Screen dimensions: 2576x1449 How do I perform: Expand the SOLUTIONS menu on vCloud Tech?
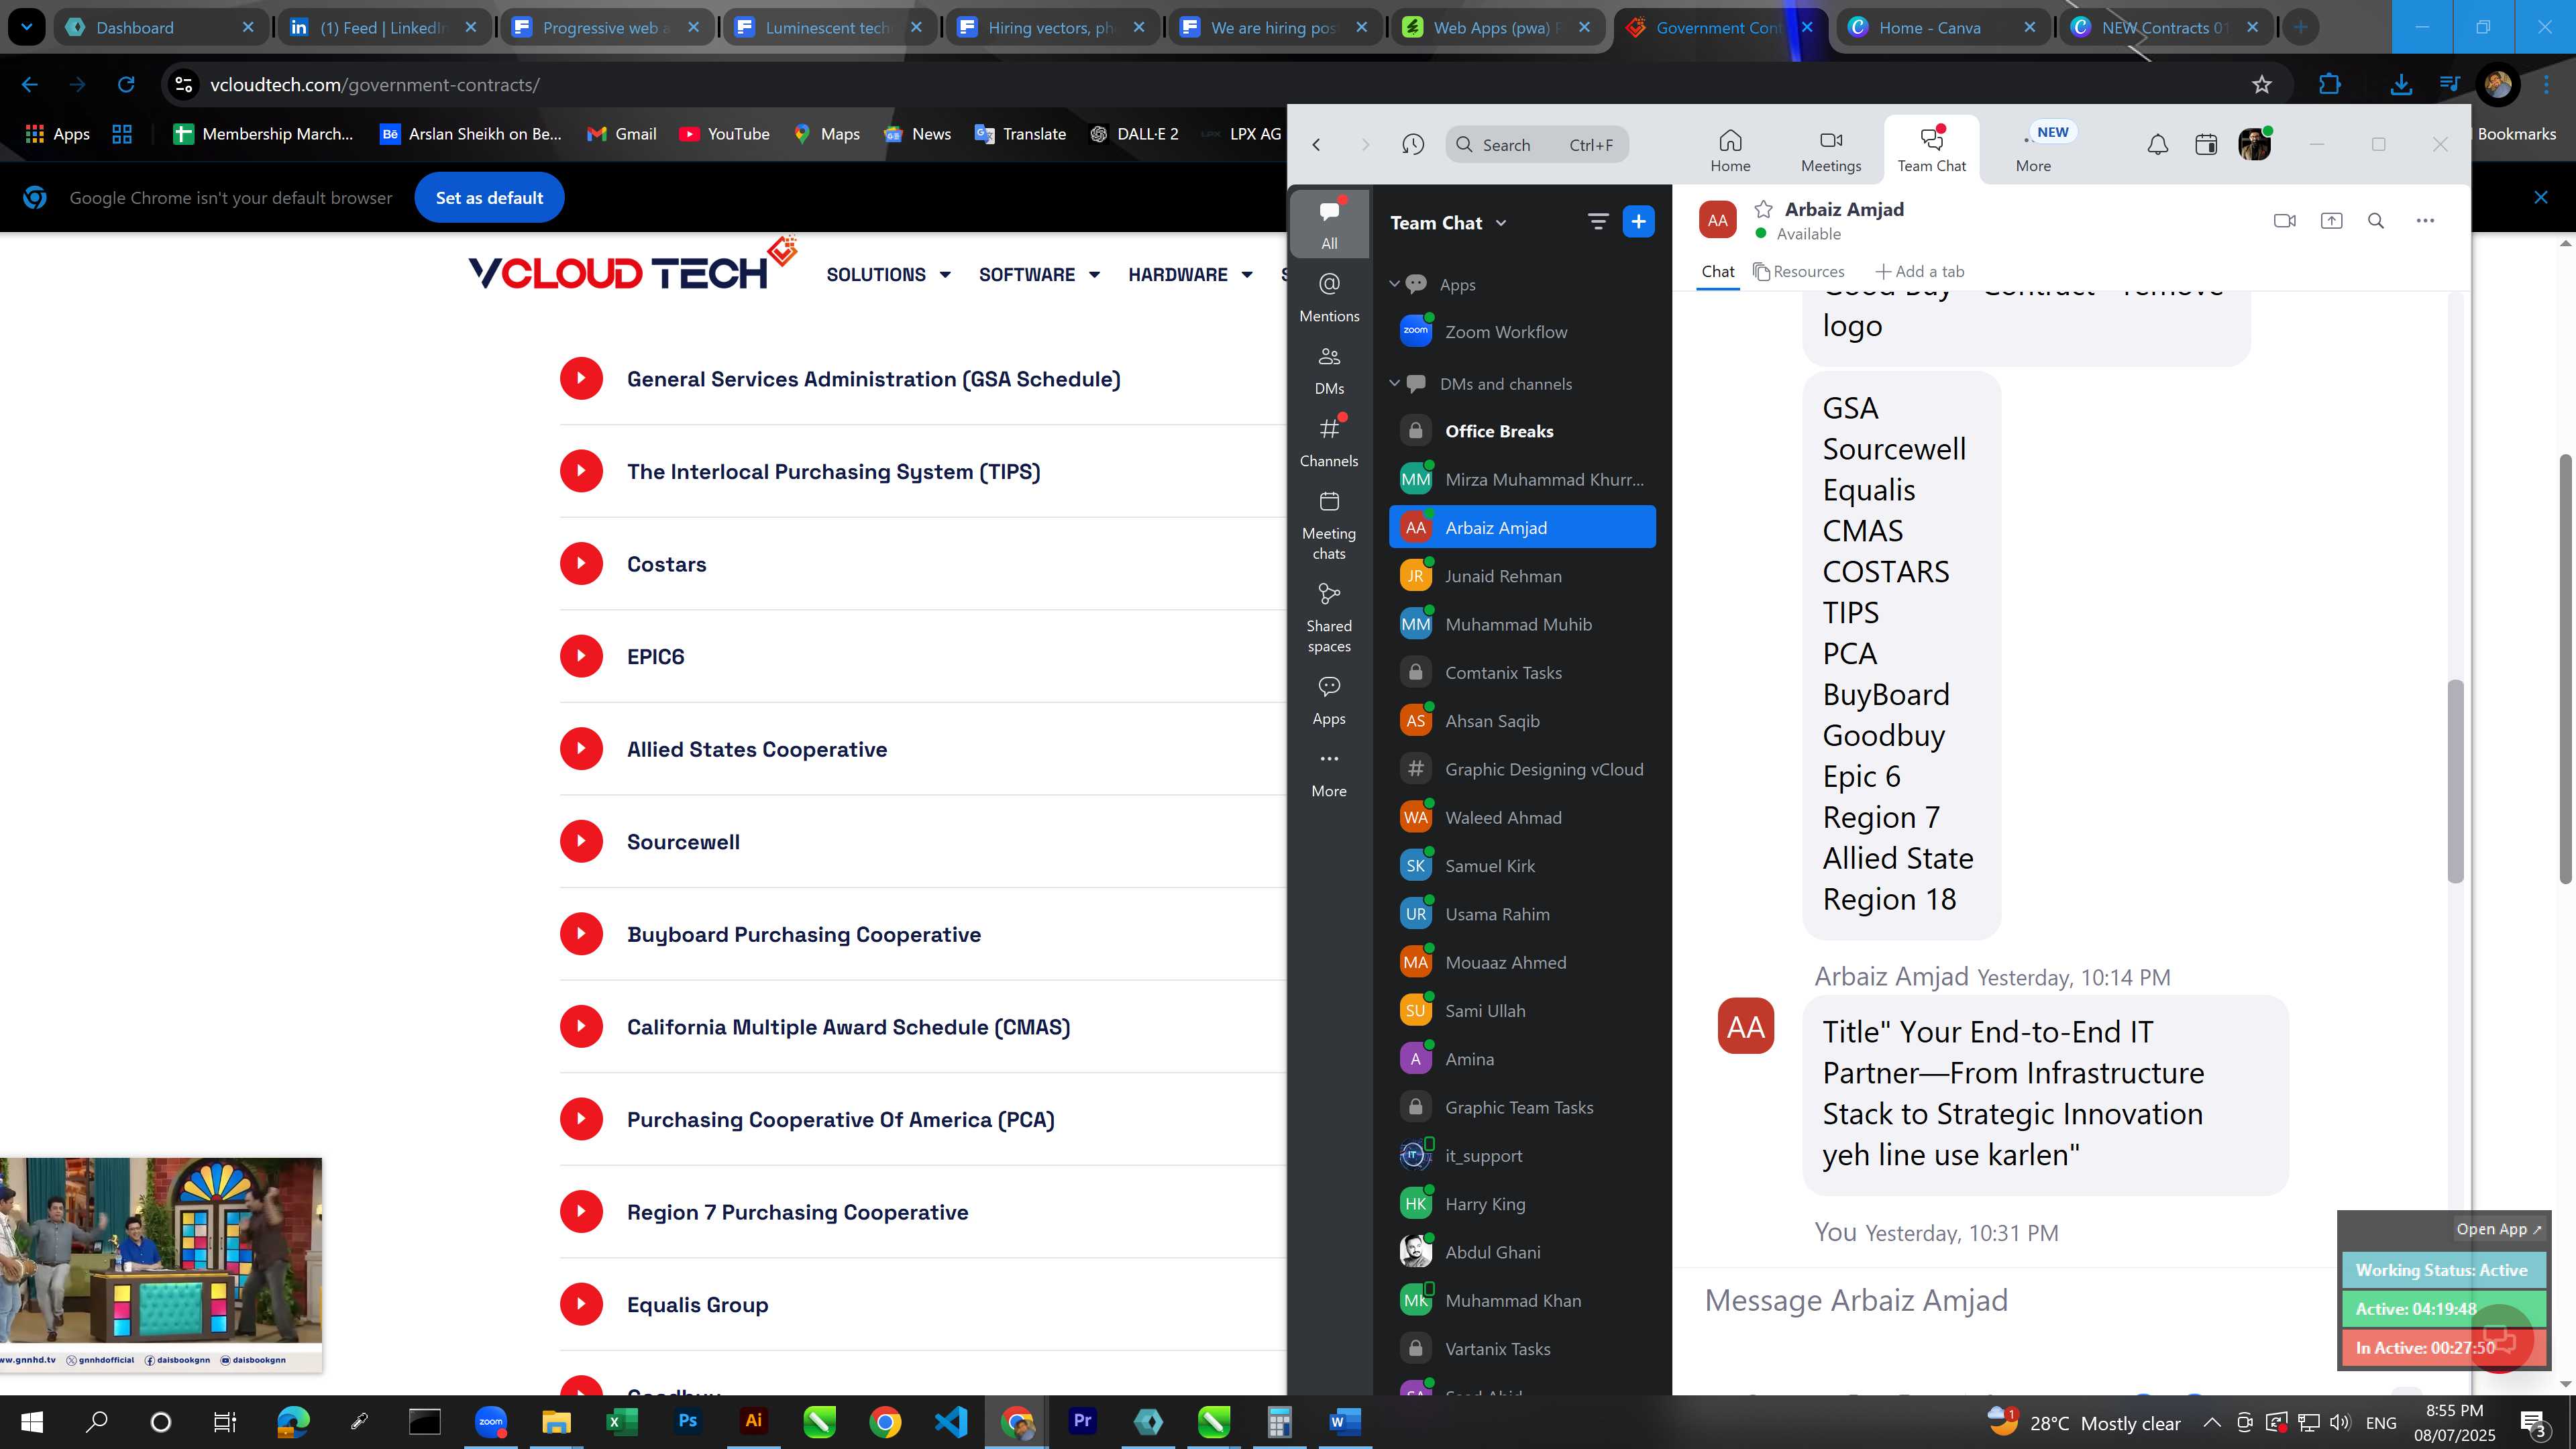[x=888, y=275]
